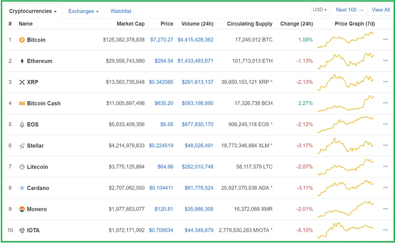The width and height of the screenshot is (395, 243).
Task: Open more options menu for IOTA row
Action: [386, 230]
